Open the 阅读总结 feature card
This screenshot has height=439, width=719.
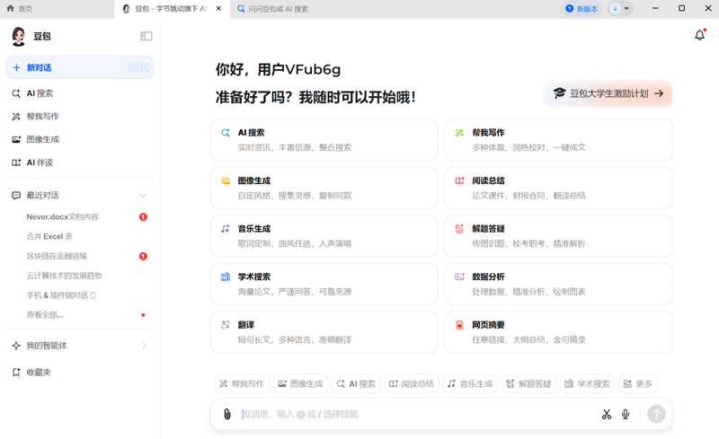[558, 188]
